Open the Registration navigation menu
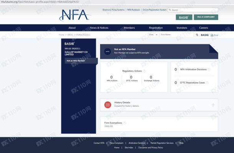 [x=156, y=28]
